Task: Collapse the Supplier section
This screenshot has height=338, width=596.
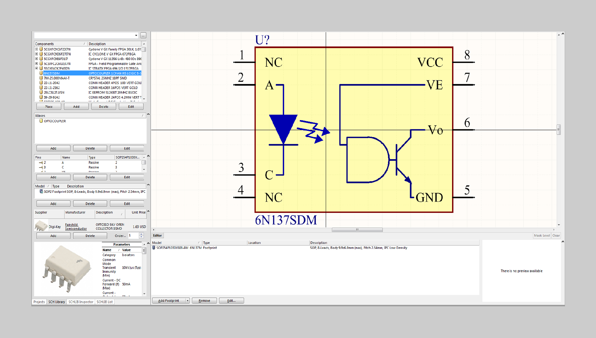Action: point(148,211)
